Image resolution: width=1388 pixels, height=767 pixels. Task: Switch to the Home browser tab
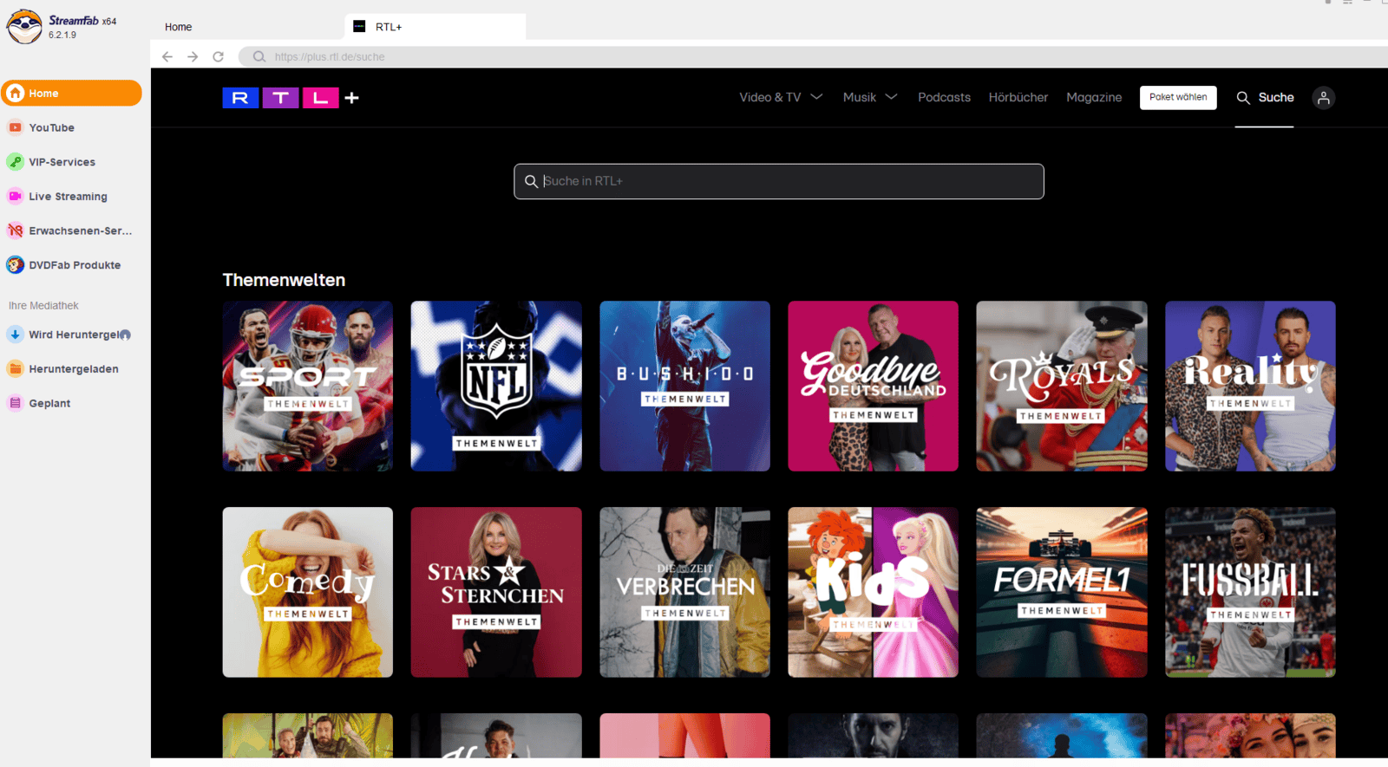(x=178, y=27)
